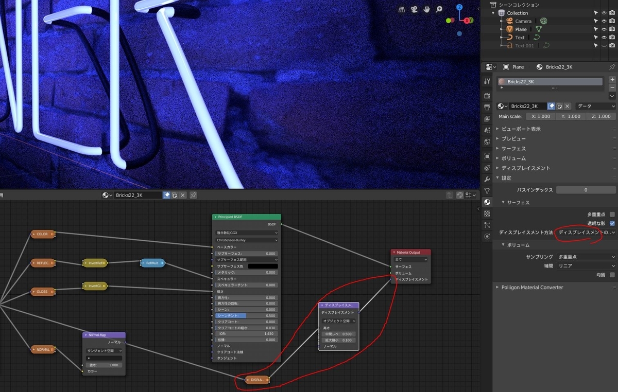The width and height of the screenshot is (618, 392).
Task: Open the Render properties tab
Action: [x=487, y=96]
